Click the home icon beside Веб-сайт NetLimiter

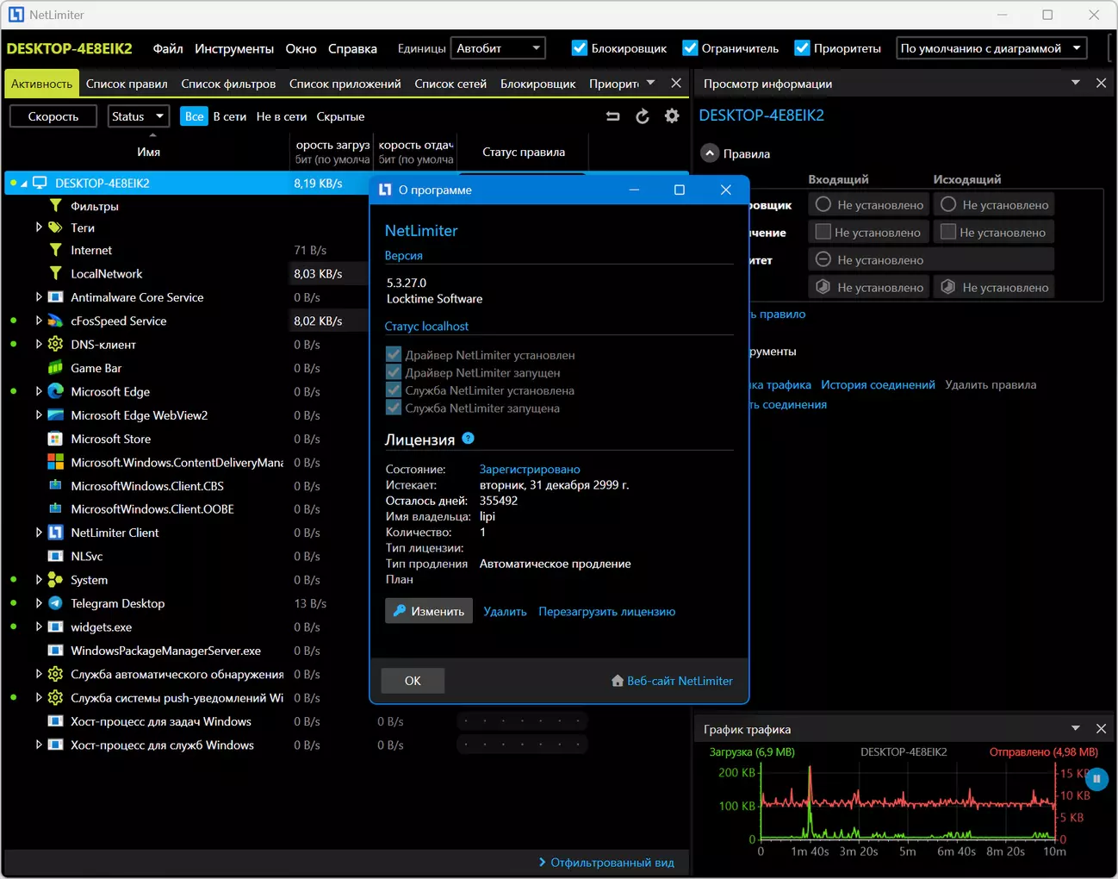618,681
